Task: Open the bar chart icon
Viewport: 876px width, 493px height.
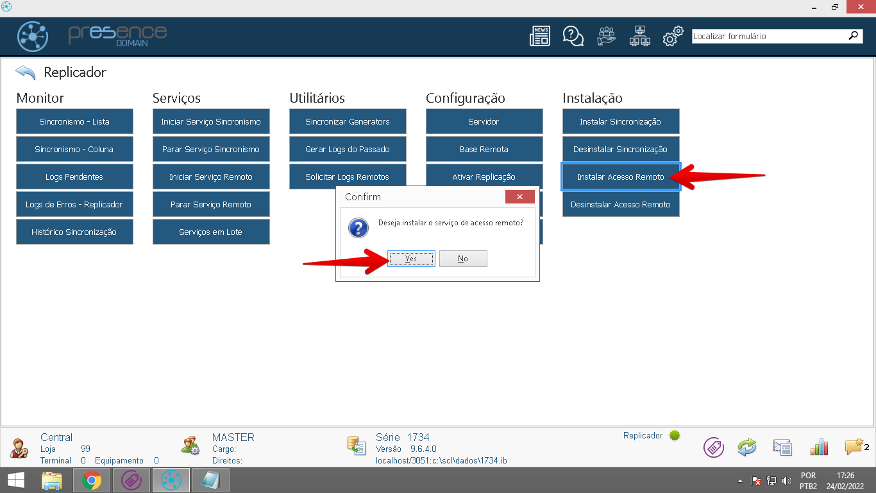Action: tap(819, 447)
